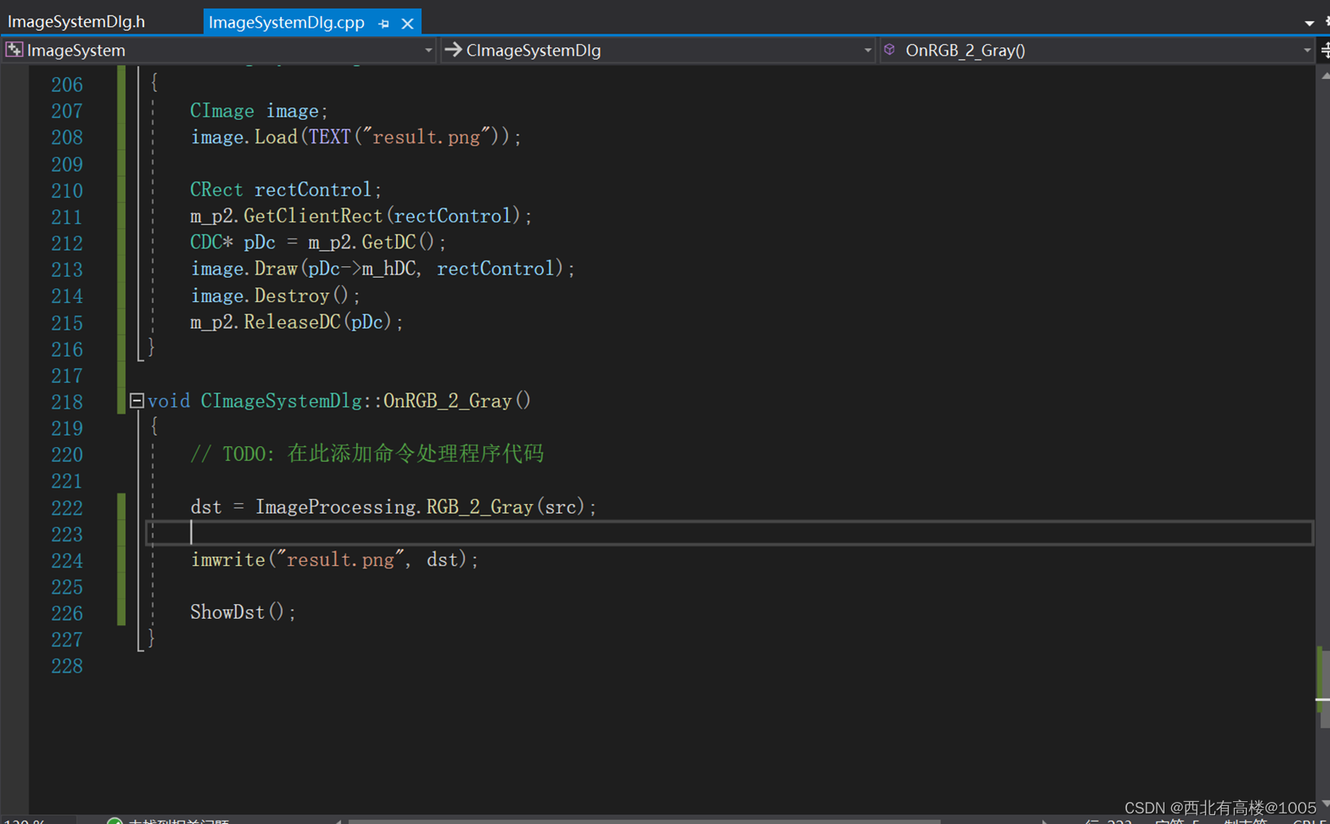The width and height of the screenshot is (1330, 824).
Task: Click the dst = ImageProcessing.RGB_2_Gray(src) line
Action: pos(393,506)
